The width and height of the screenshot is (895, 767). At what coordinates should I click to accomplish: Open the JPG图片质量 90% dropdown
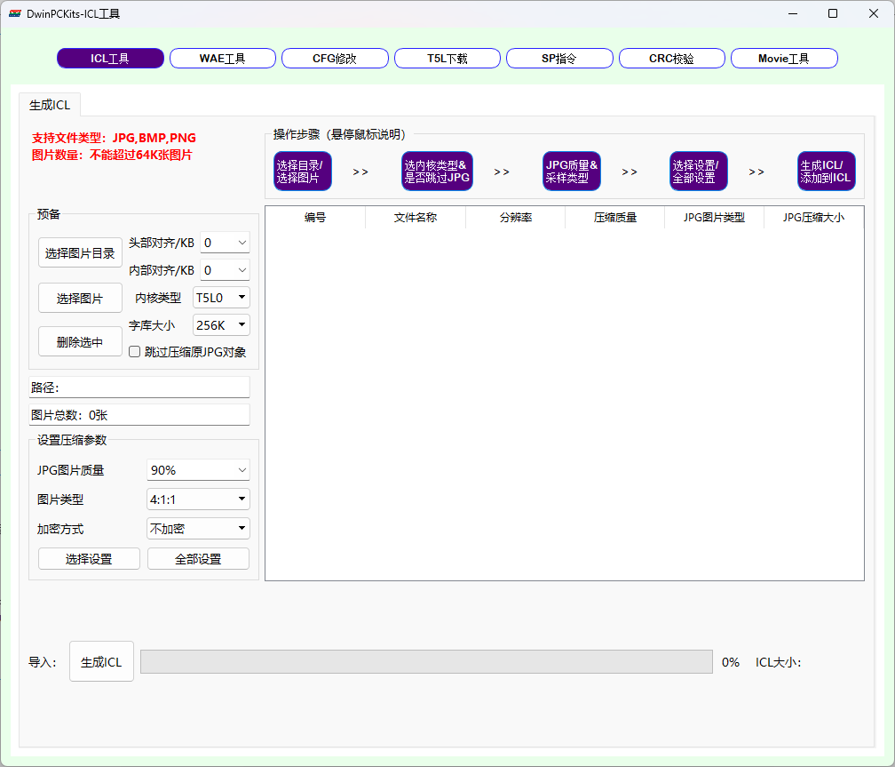(198, 470)
